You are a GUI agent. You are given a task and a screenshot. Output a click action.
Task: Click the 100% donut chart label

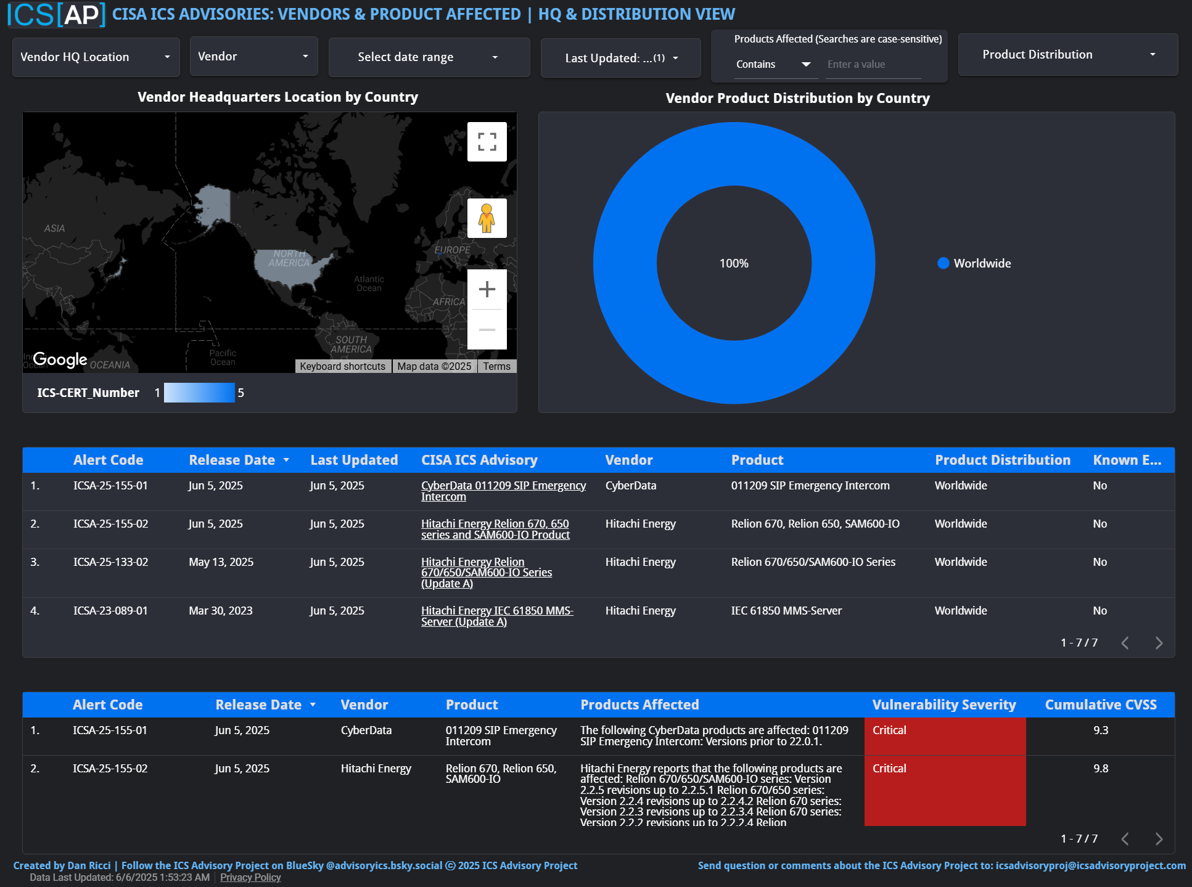coord(734,263)
